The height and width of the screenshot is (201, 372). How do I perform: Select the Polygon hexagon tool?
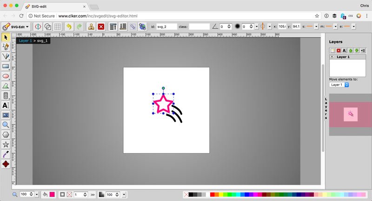click(x=6, y=135)
